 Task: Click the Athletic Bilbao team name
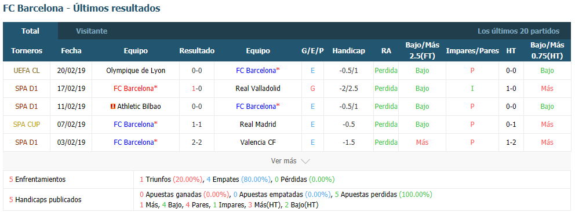(139, 107)
